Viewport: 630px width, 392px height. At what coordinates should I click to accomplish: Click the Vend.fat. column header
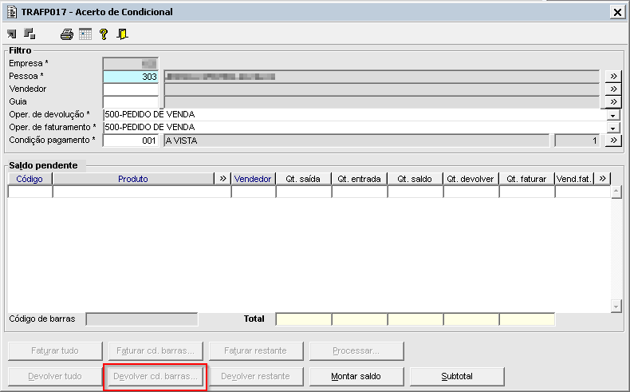point(574,179)
